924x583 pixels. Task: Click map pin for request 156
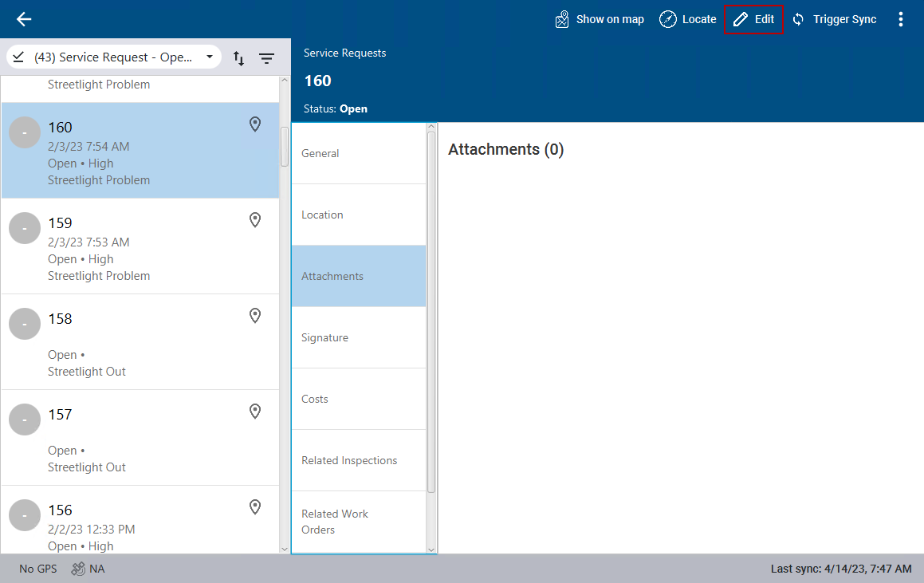click(x=255, y=507)
